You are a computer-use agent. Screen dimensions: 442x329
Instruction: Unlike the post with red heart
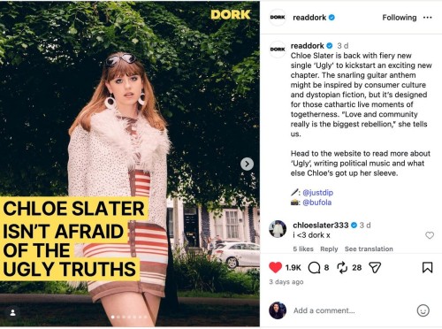(x=275, y=267)
